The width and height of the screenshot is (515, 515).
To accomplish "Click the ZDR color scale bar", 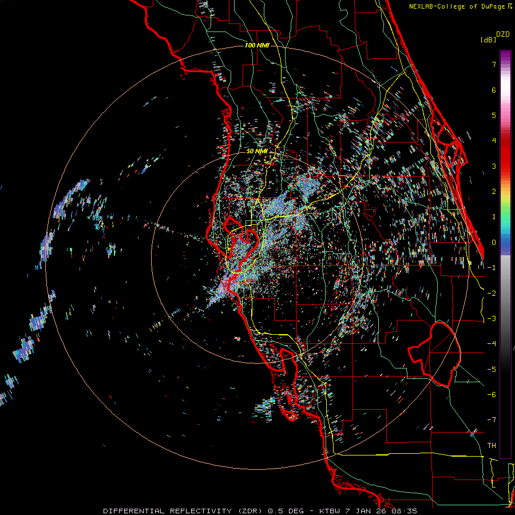I will point(505,255).
